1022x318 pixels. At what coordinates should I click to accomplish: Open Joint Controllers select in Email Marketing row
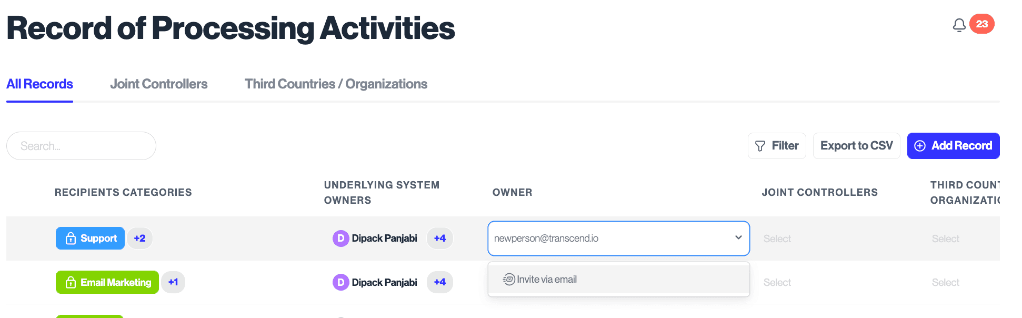777,283
